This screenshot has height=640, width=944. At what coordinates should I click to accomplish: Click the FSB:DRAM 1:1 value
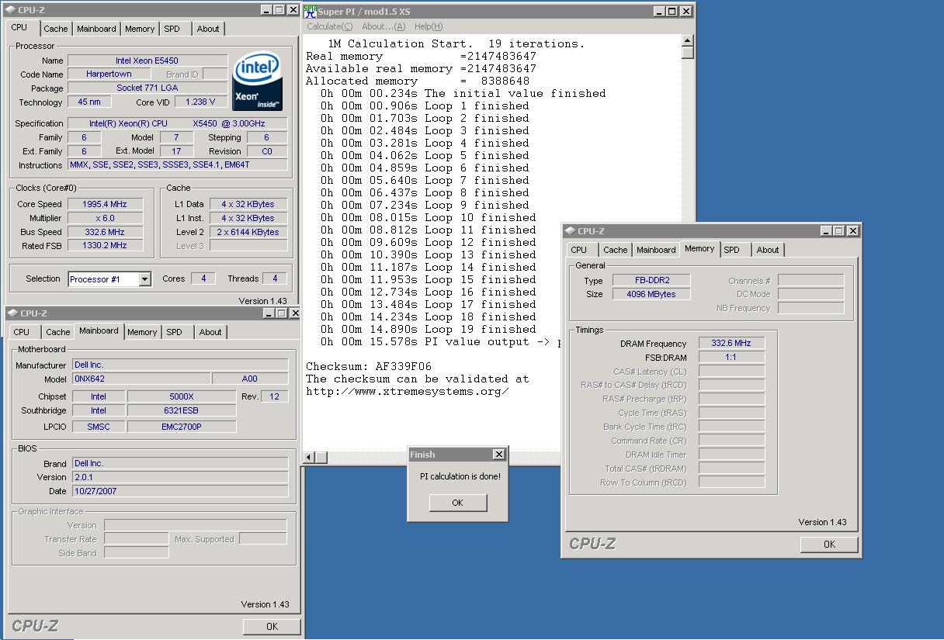[731, 358]
